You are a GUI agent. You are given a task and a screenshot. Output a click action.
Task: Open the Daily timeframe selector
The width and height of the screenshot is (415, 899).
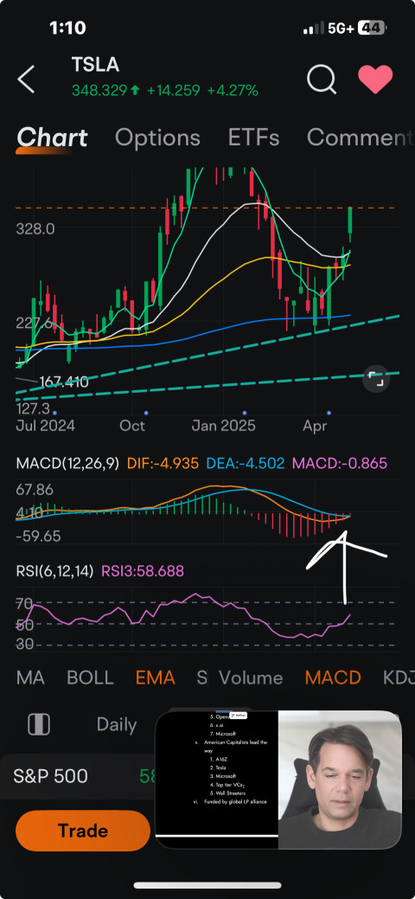117,725
